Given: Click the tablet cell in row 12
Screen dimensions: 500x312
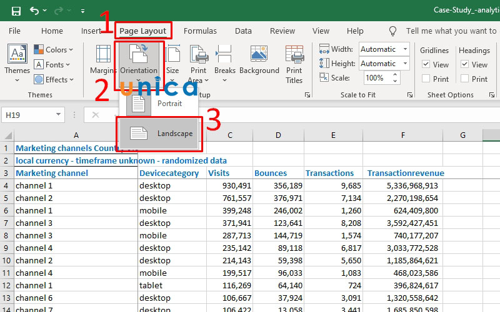Looking at the screenshot, I should pos(172,286).
